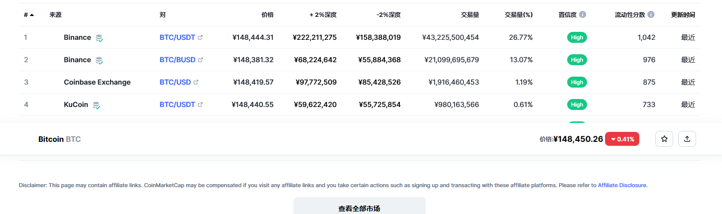Viewport: 722px width, 214px height.
Task: Sort by 更新时间 column header
Action: point(683,15)
